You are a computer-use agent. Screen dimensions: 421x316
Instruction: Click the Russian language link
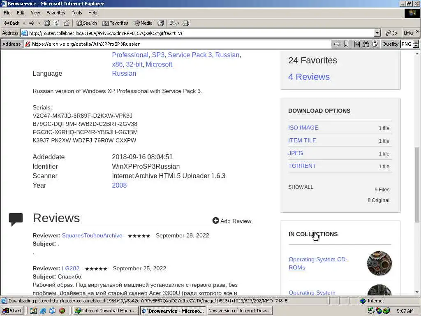[x=124, y=73]
